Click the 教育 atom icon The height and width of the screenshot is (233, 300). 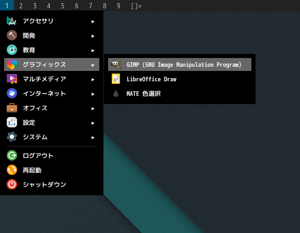(x=12, y=50)
